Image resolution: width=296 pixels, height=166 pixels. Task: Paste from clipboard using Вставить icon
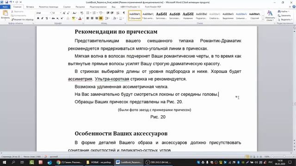5,15
